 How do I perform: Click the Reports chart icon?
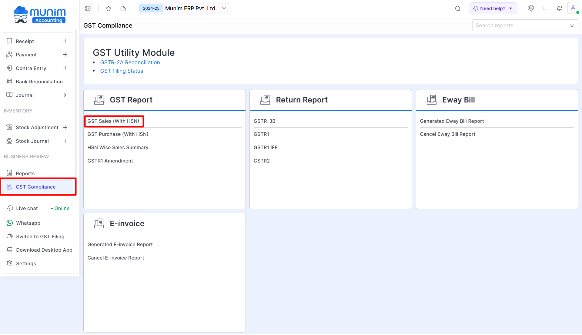click(9, 173)
